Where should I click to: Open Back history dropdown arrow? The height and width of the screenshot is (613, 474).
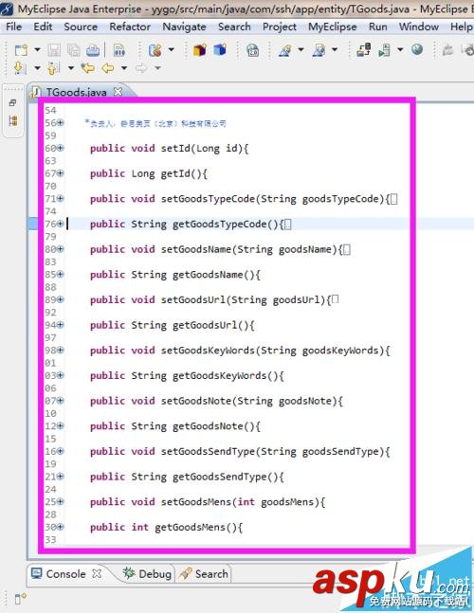124,68
